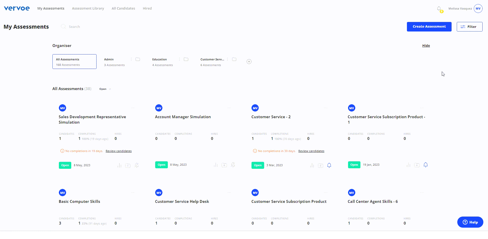Click the Create Assessment button

(x=429, y=27)
